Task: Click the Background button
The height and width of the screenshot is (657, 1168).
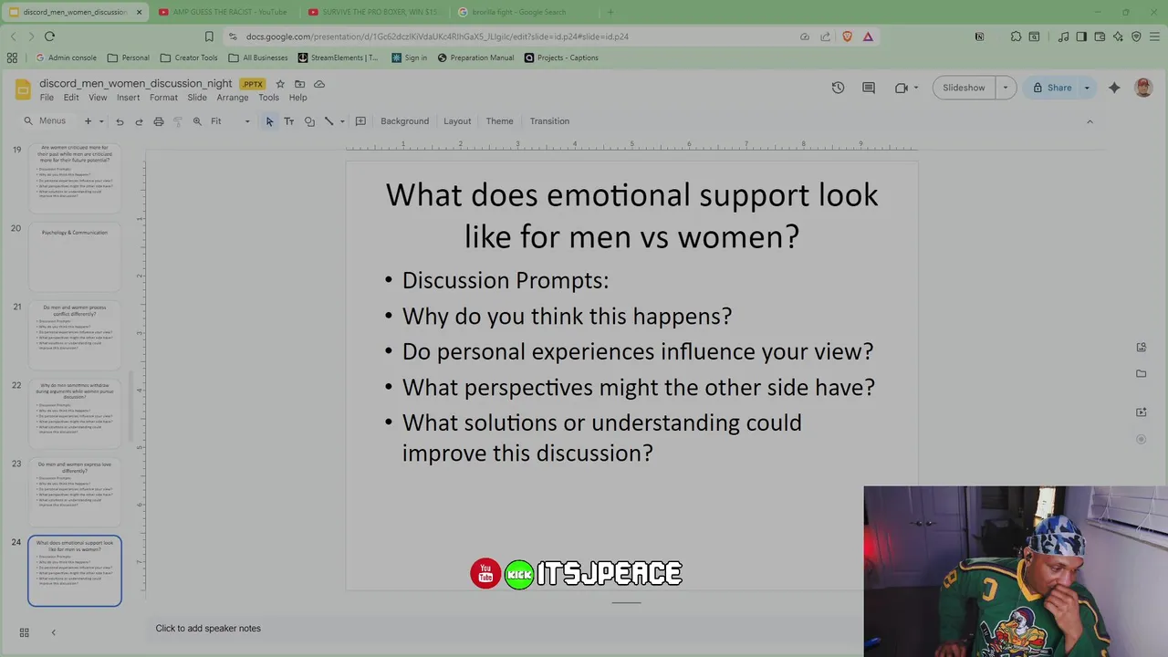Action: [404, 121]
